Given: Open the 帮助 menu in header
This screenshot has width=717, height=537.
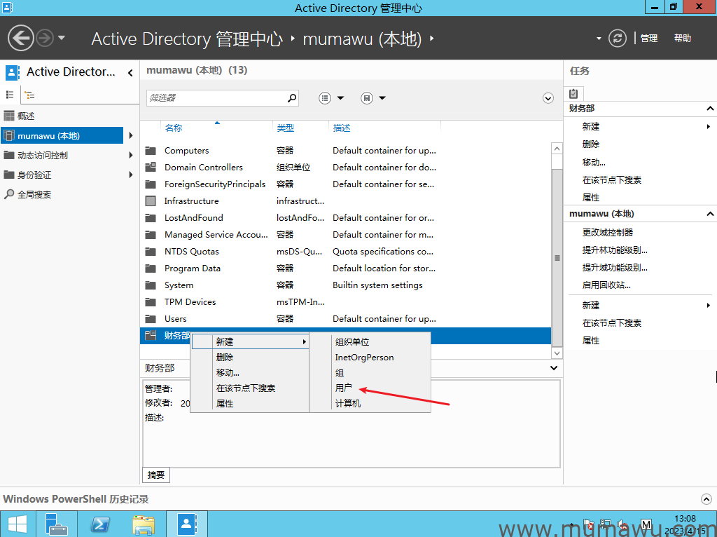Looking at the screenshot, I should coord(682,39).
